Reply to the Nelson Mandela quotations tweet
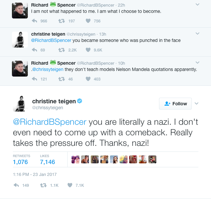Image resolution: width=211 pixels, height=199 pixels. click(x=34, y=79)
